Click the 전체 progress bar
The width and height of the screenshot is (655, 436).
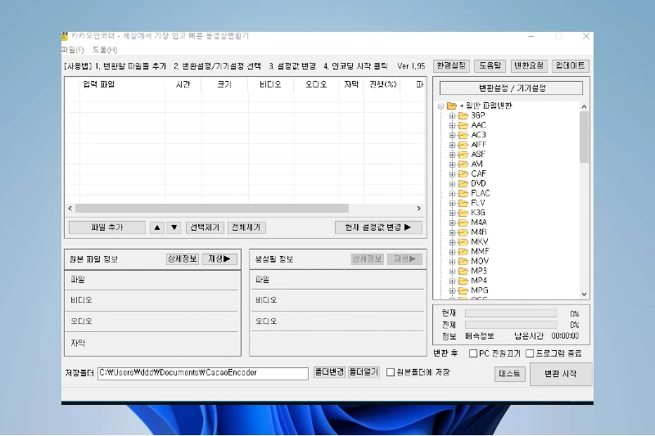511,325
